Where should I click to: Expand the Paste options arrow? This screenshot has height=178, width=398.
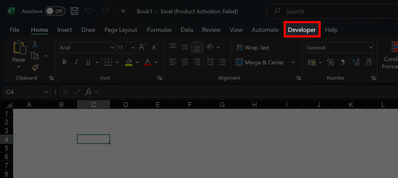(x=19, y=66)
